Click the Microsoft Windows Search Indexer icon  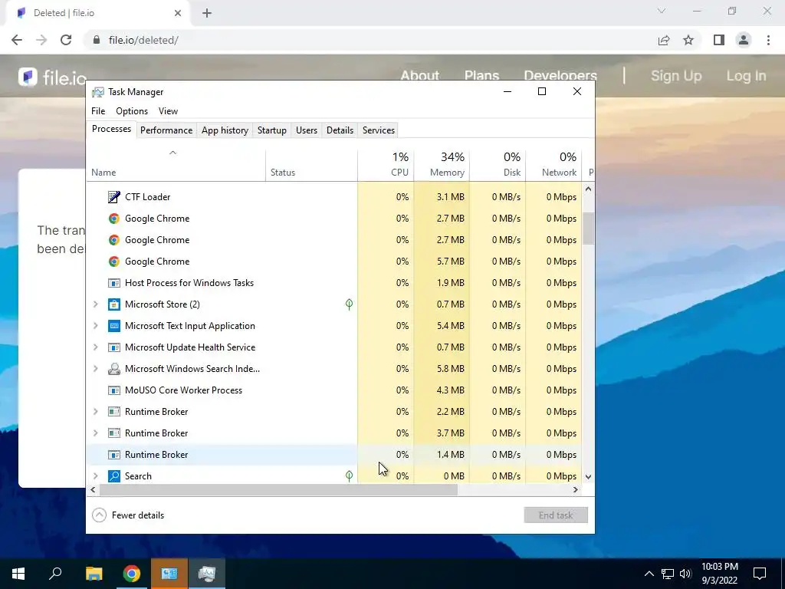pos(114,369)
